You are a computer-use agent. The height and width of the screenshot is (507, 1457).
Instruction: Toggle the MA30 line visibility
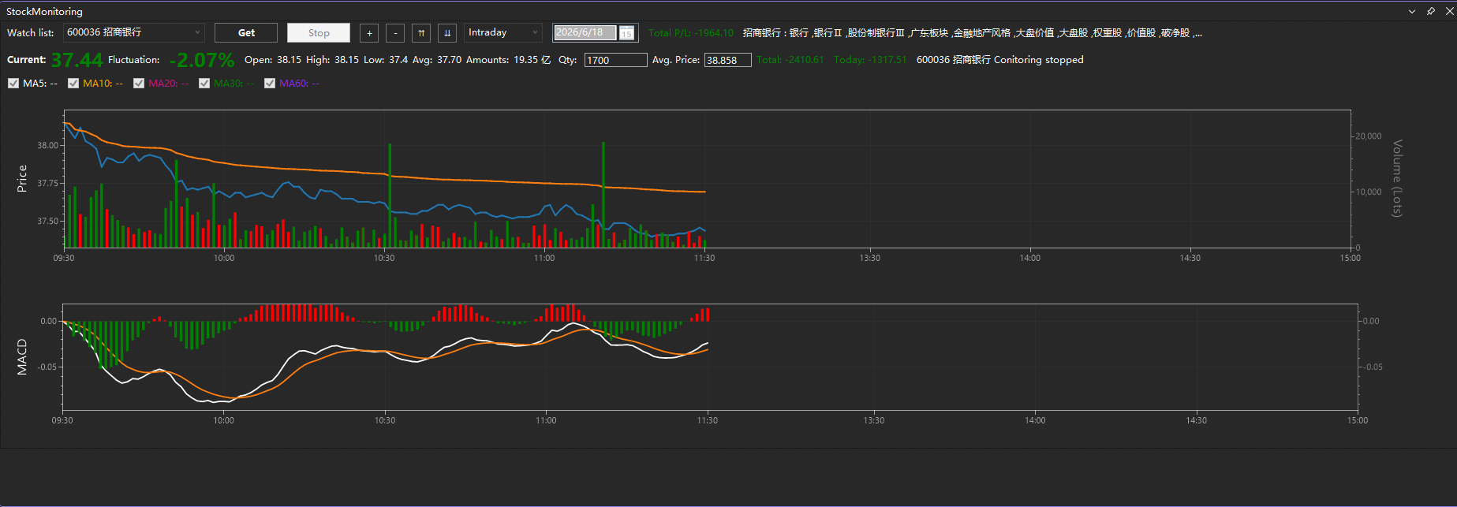click(204, 84)
